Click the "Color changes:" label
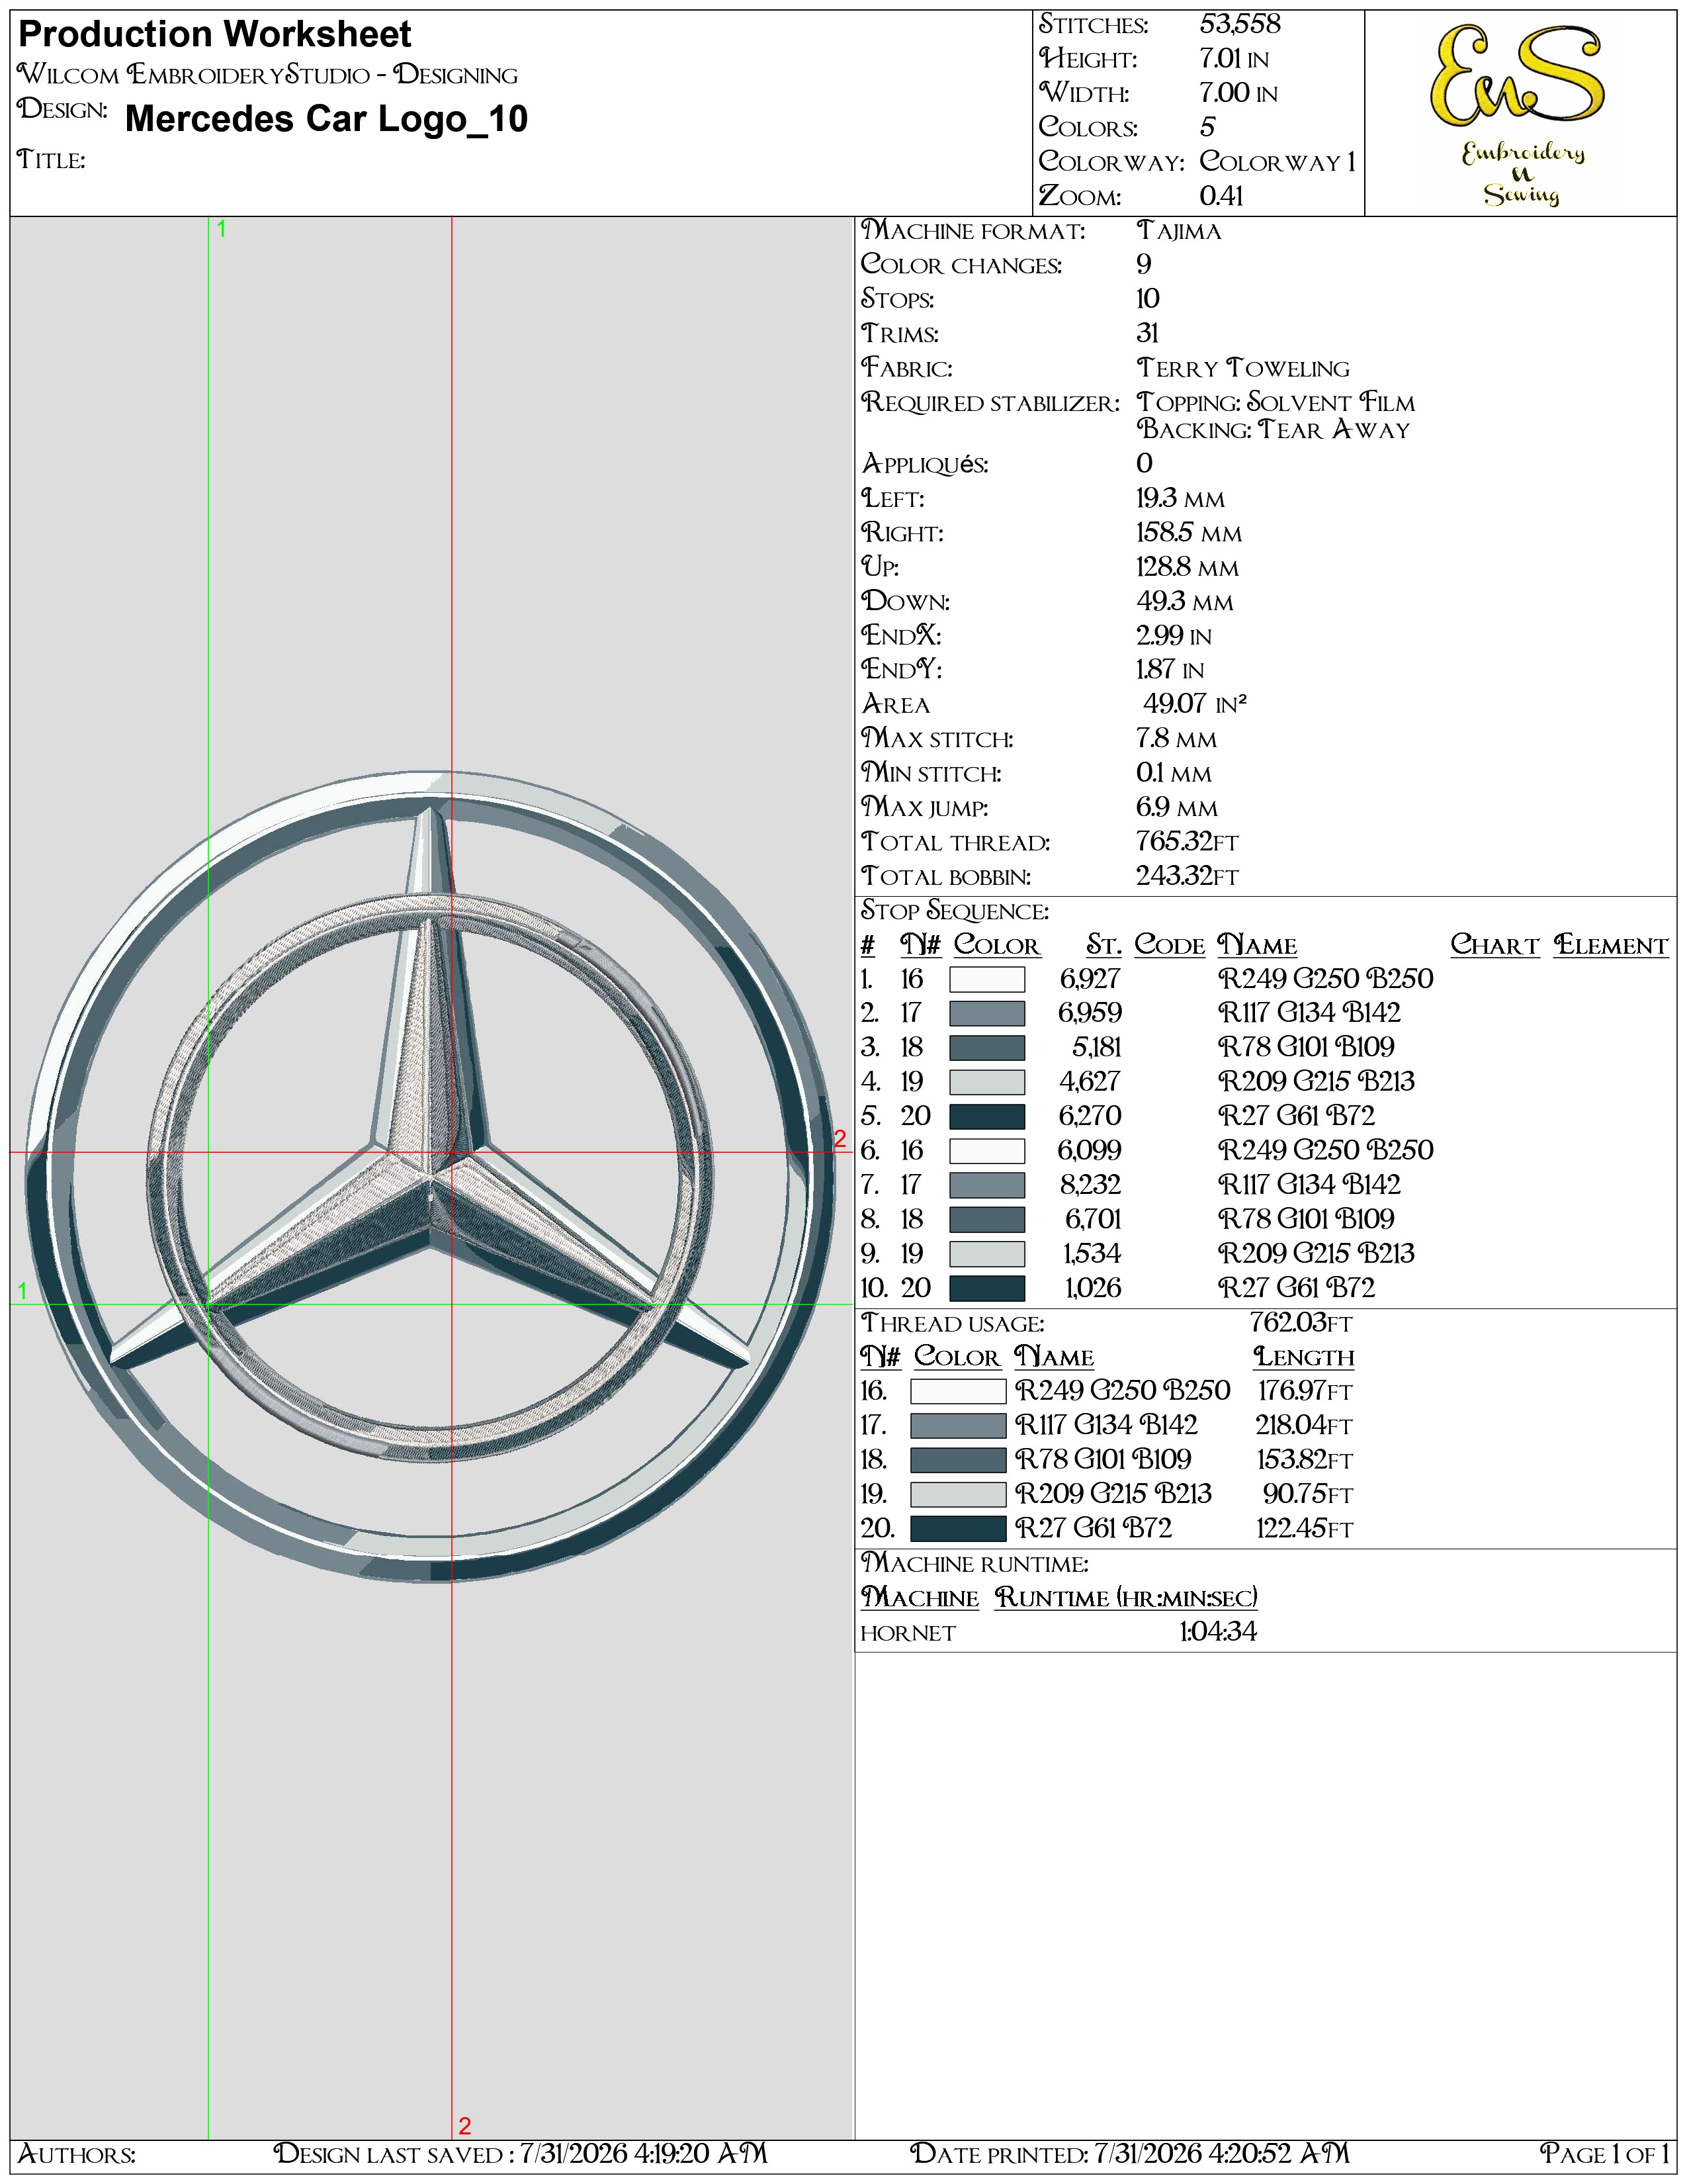The image size is (1687, 2184). [961, 265]
